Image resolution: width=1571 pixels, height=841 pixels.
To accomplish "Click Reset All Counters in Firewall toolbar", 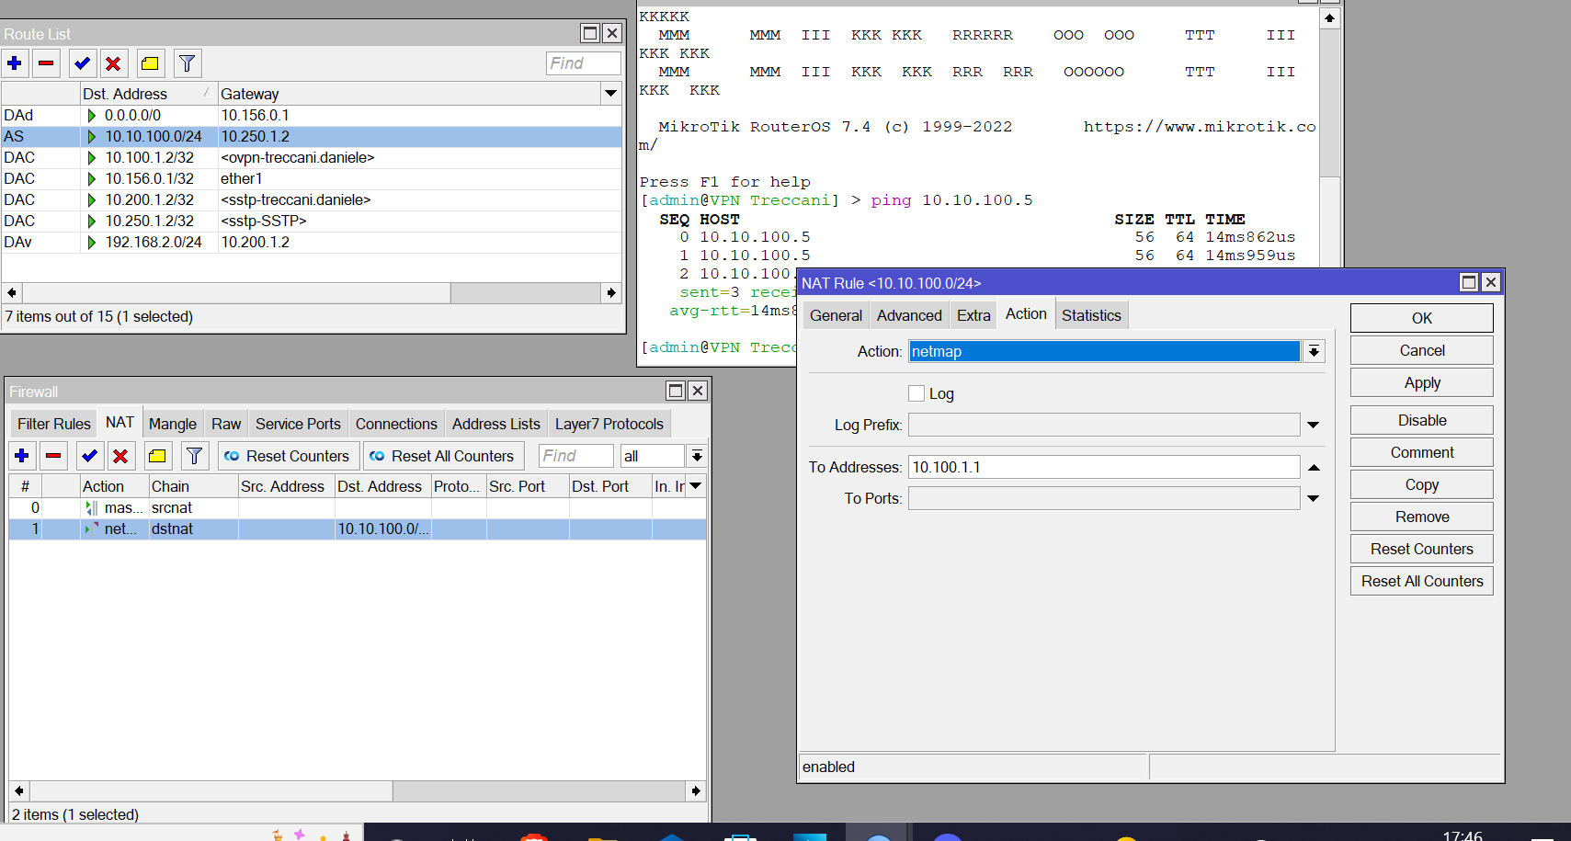I will pos(443,456).
